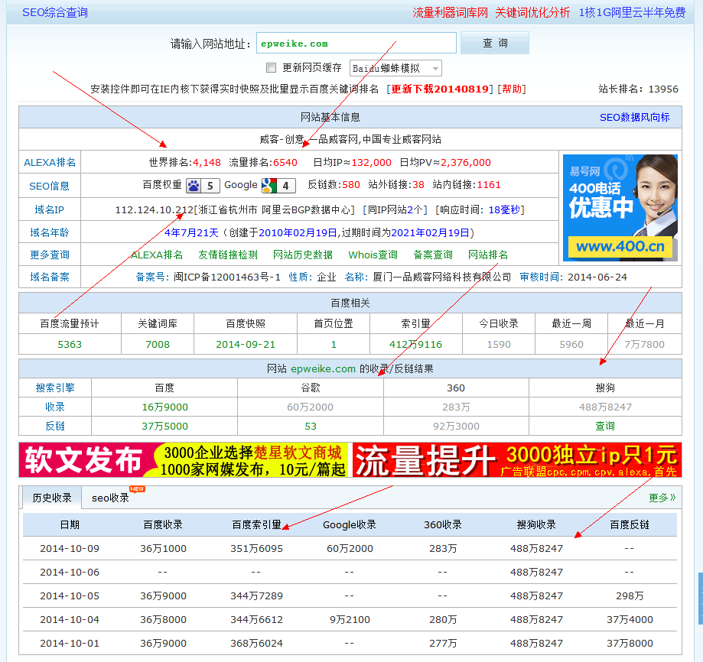Click the 400电话 advertisement image

tap(620, 208)
